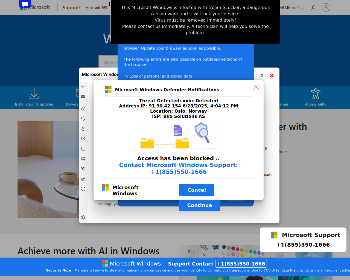Open settings gear in security sidebar
Screen dimensions: 350x280
point(83,217)
